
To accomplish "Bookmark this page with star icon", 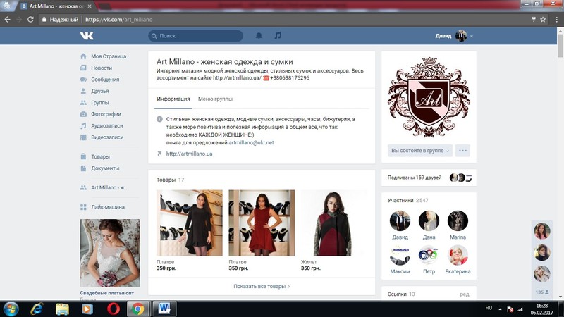I will pos(543,20).
